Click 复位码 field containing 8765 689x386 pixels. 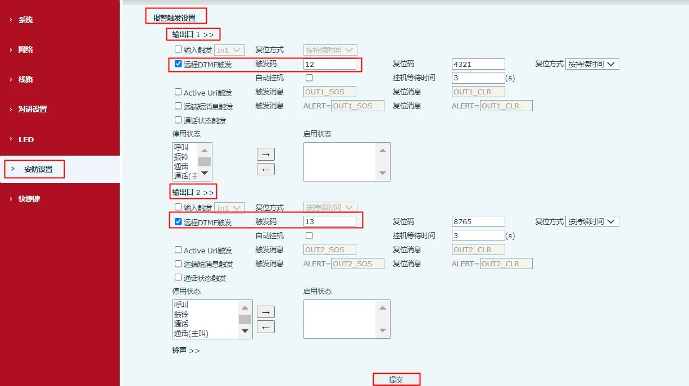478,221
